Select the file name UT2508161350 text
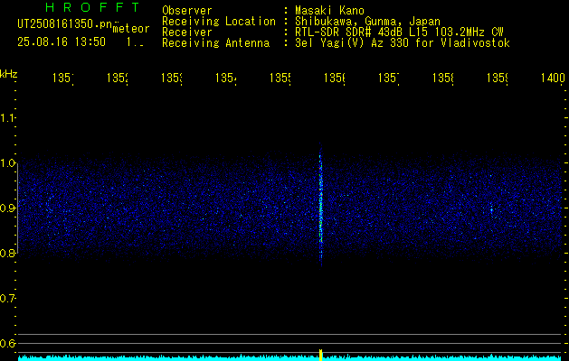 (65, 24)
